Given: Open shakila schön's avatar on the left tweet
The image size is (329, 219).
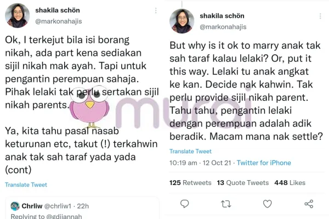Looking at the screenshot, I should pos(17,15).
